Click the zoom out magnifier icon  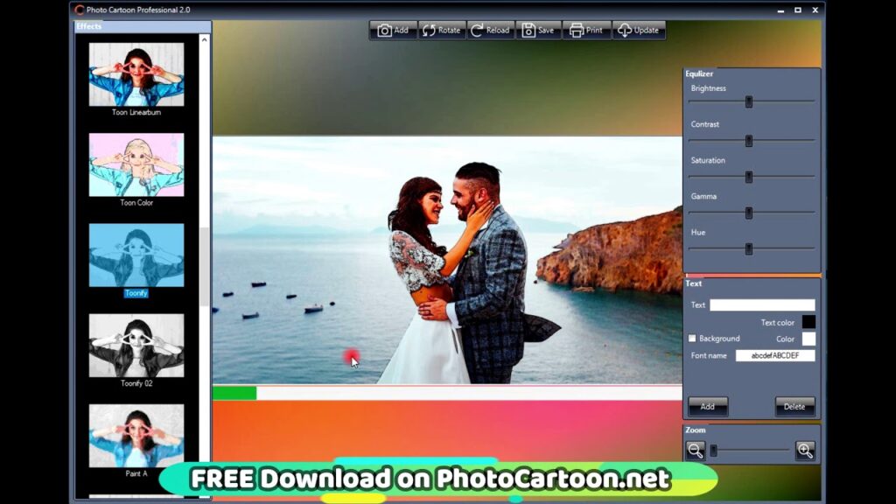point(696,451)
